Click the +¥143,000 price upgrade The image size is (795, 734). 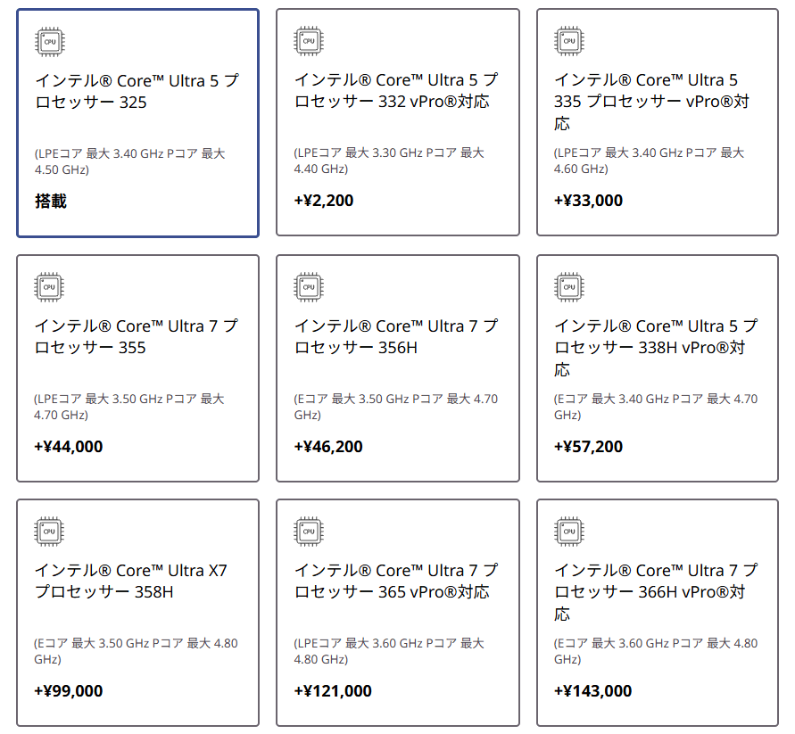click(x=592, y=691)
